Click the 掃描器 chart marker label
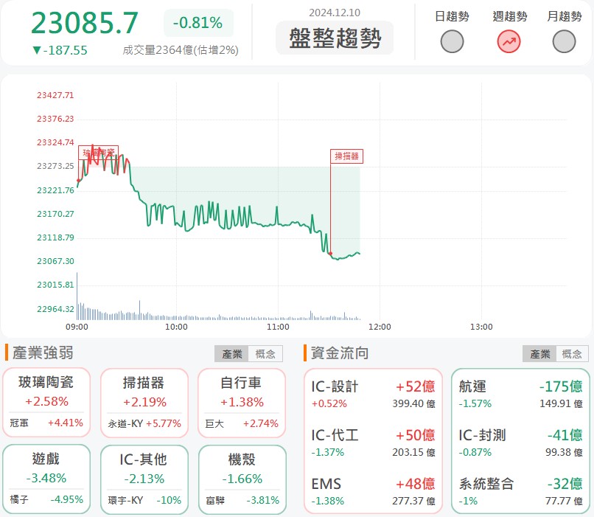Viewport: 594px width, 517px height. point(346,156)
